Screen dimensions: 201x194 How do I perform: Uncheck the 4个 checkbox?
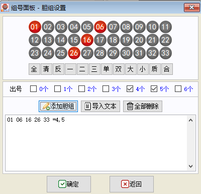pos(130,89)
